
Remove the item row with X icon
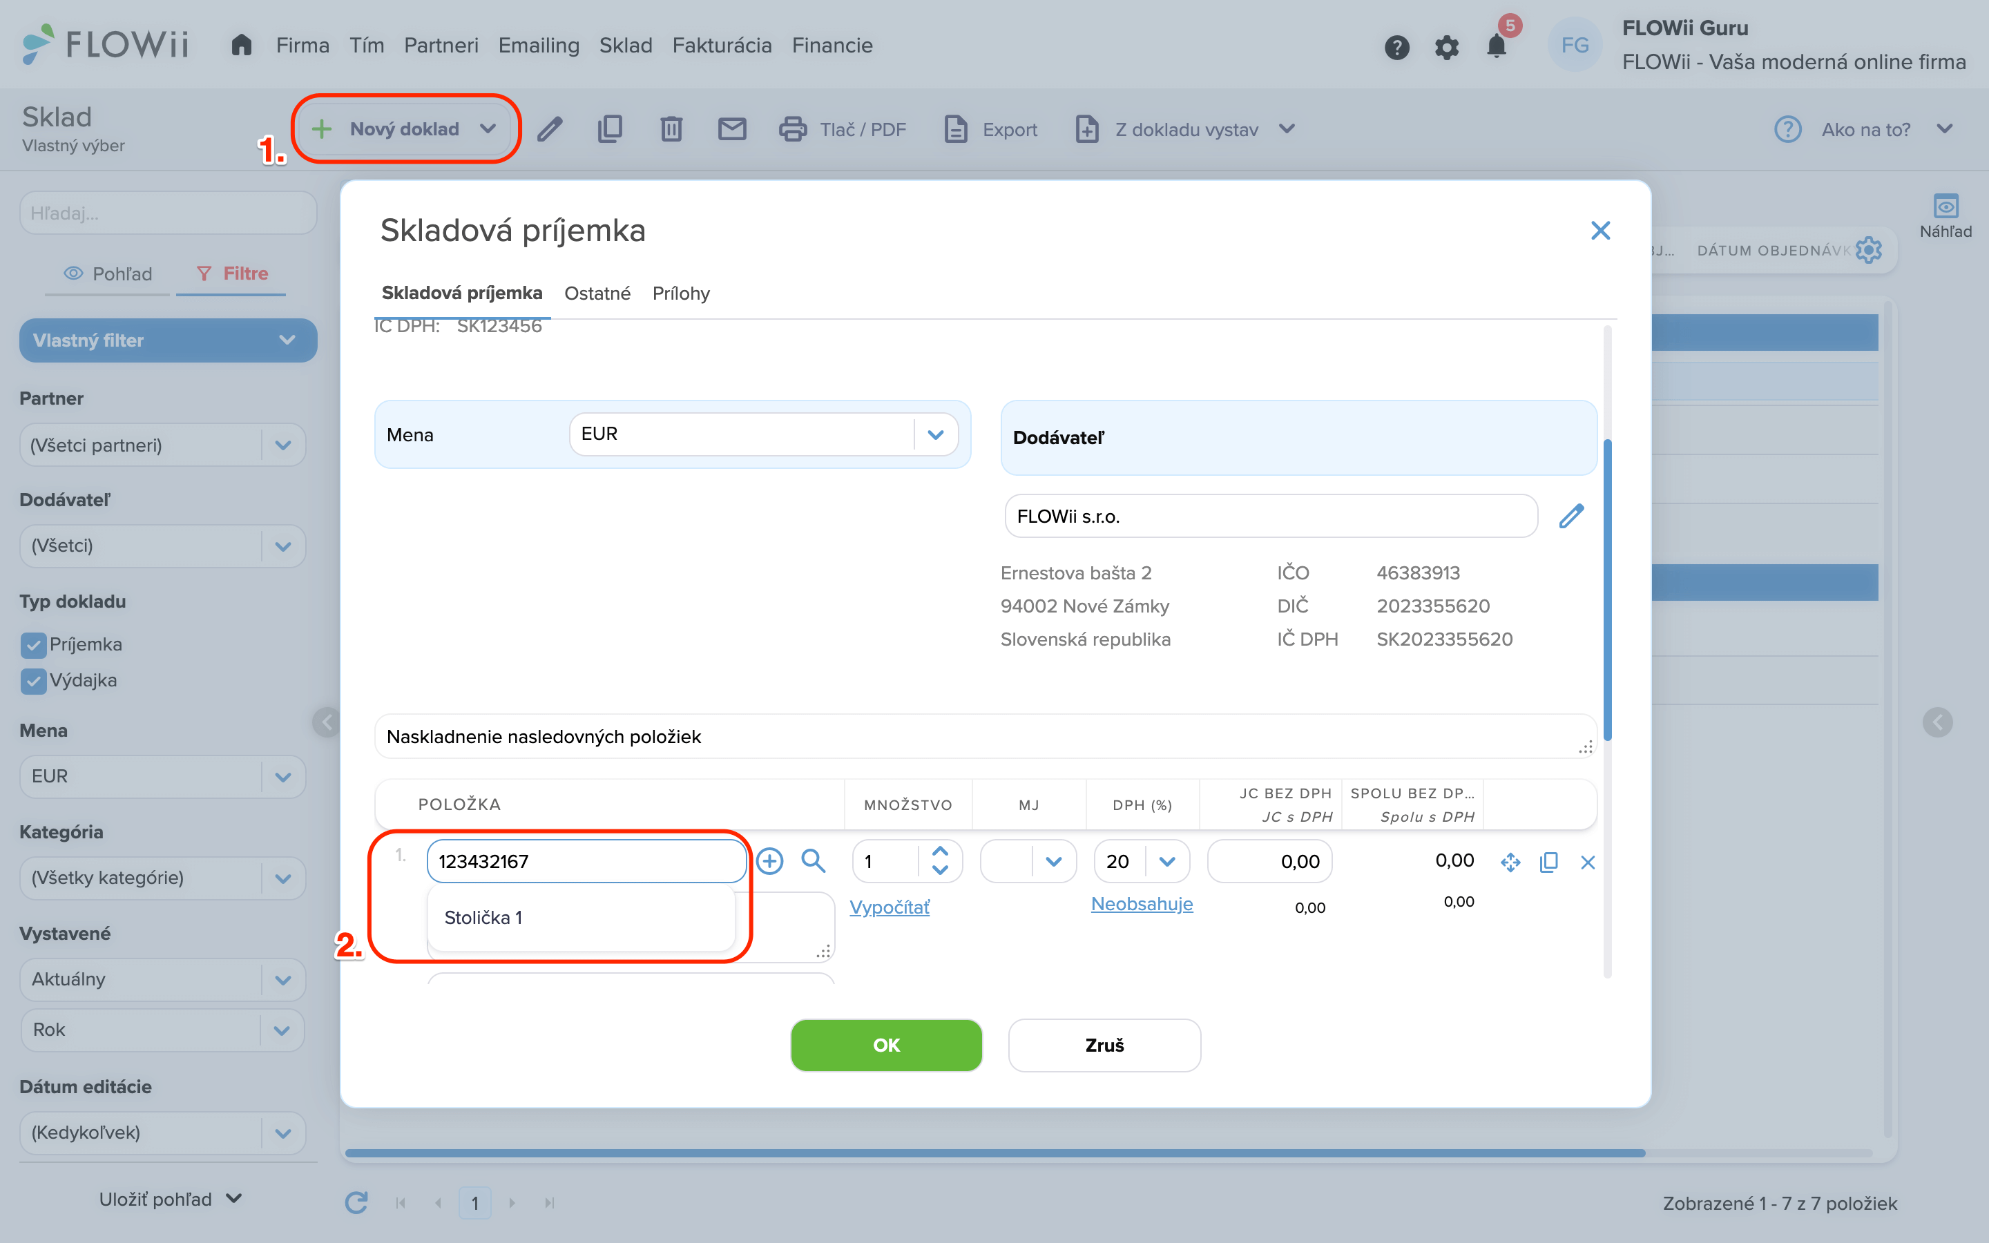1587,863
